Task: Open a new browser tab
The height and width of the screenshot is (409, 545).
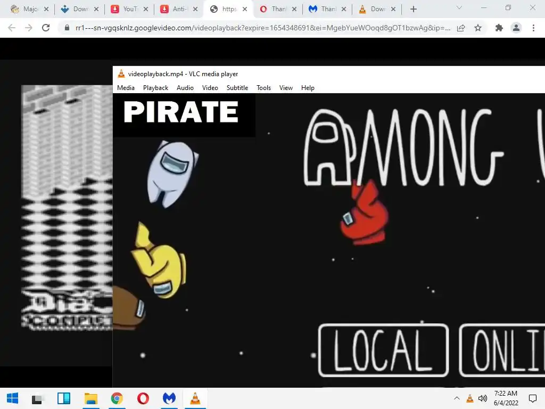Action: tap(413, 9)
